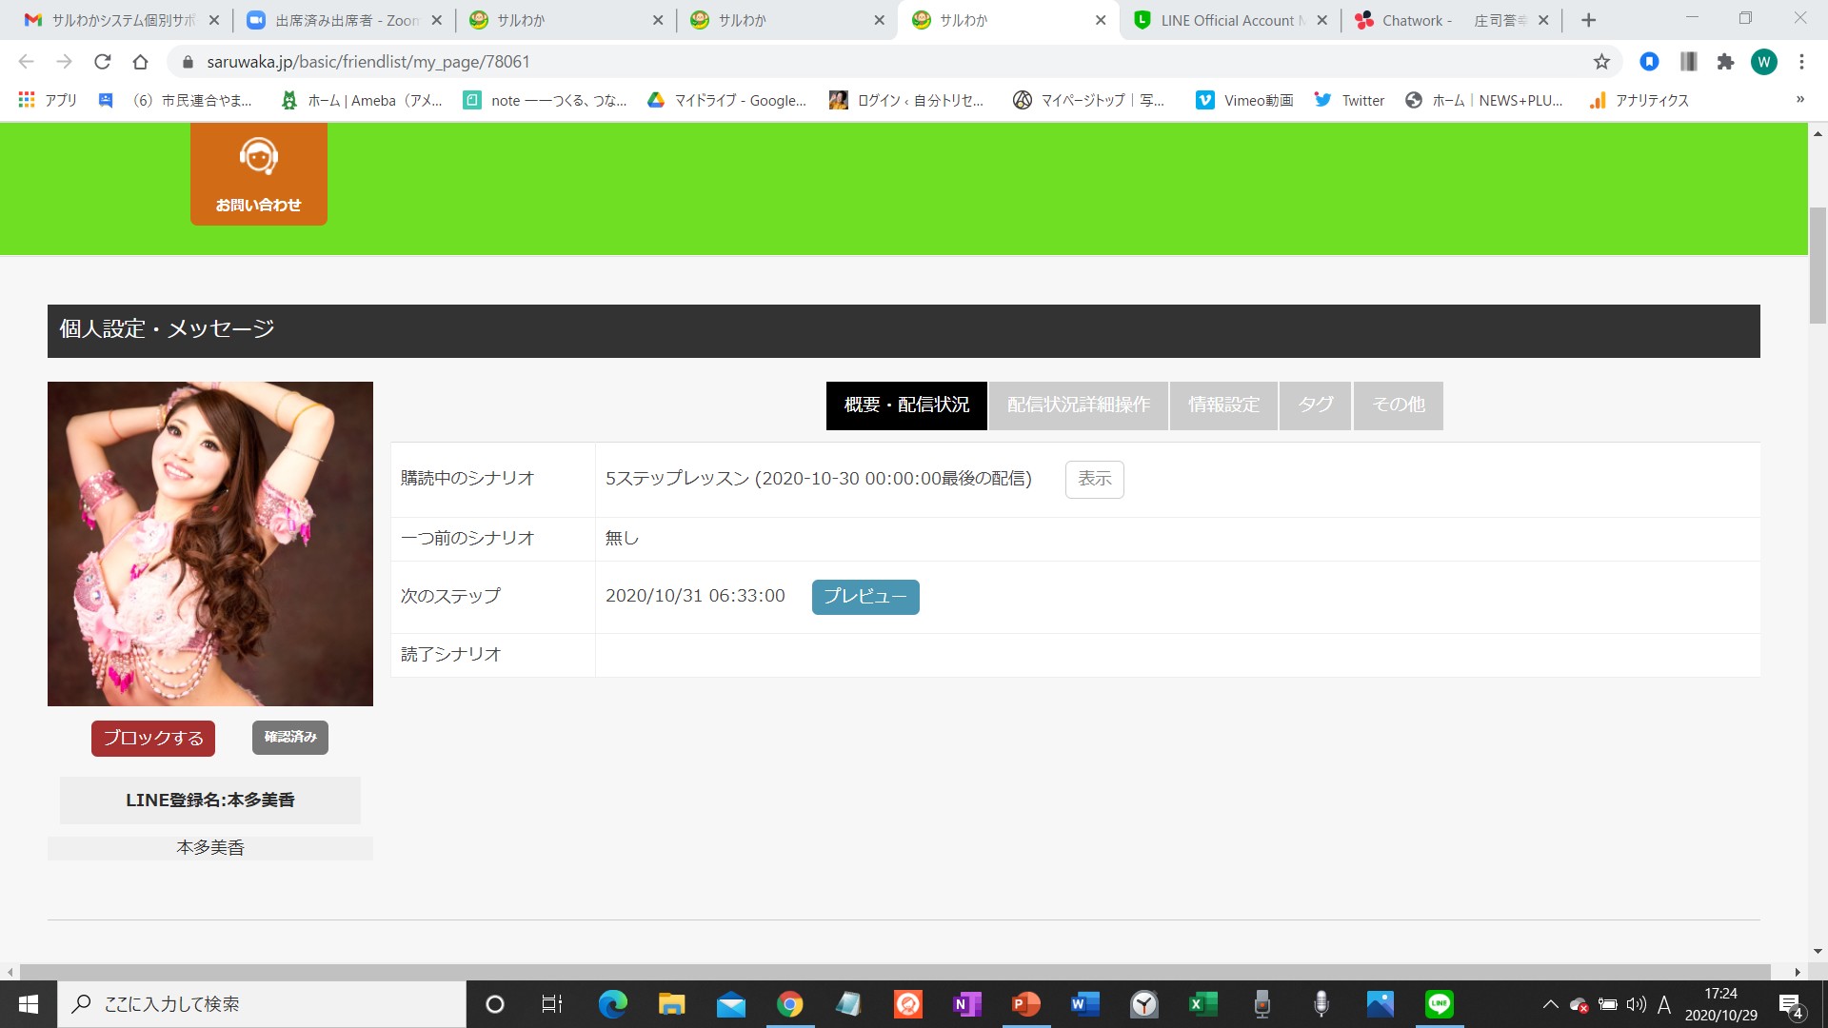Click the Windows taskbar search box

click(262, 1004)
